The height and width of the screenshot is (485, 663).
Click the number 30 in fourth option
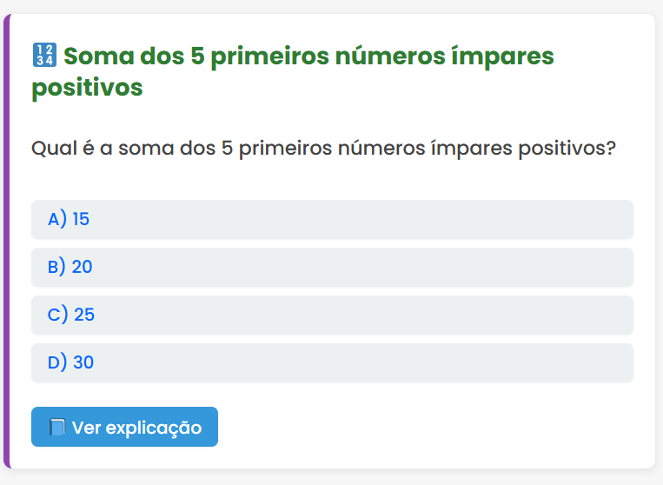83,362
